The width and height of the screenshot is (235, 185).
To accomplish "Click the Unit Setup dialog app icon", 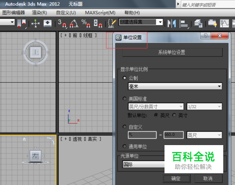I will click(x=118, y=38).
